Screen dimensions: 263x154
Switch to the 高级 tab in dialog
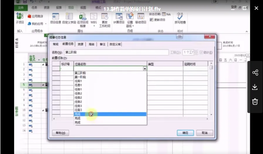point(91,44)
